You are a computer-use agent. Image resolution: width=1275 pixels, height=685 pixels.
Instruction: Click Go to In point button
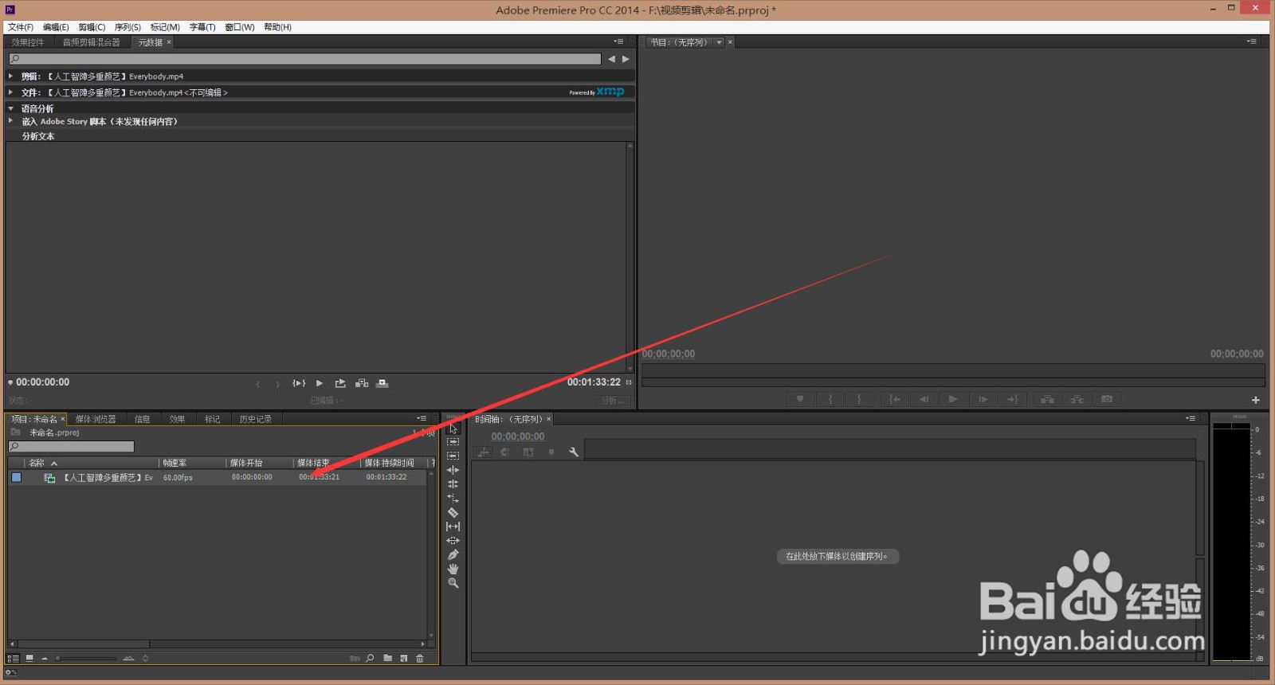(894, 399)
